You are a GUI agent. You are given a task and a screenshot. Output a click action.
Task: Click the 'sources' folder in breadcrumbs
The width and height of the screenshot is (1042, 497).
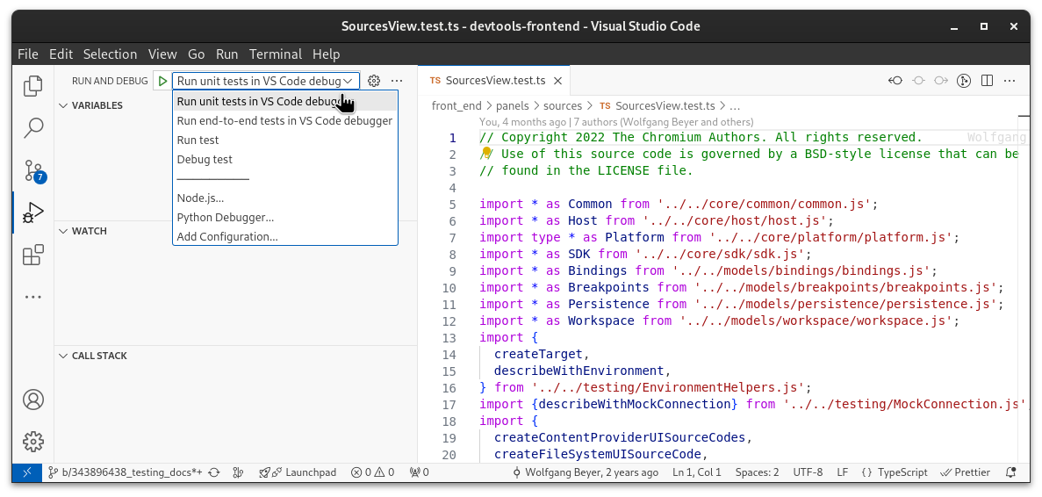click(x=563, y=105)
